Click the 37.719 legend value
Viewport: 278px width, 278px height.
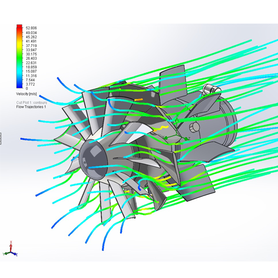(x=31, y=45)
